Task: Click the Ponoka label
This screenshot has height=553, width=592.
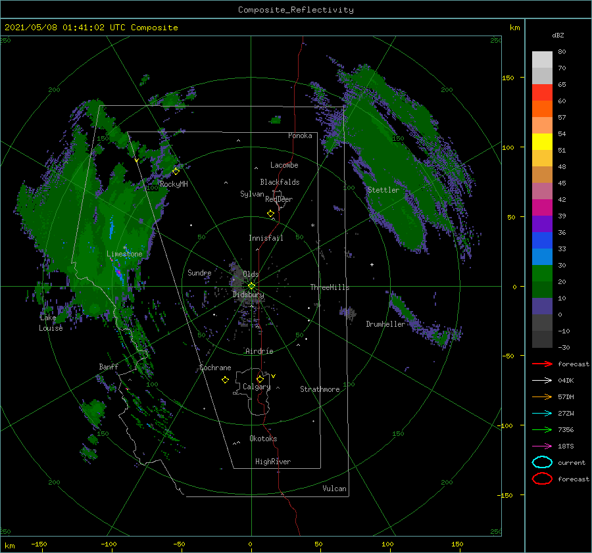Action: tap(300, 135)
